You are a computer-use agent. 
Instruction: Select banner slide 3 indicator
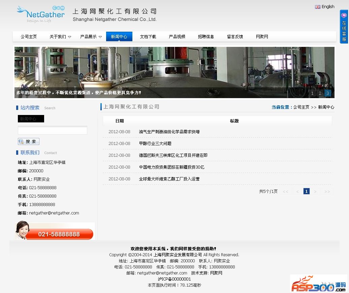point(327,93)
